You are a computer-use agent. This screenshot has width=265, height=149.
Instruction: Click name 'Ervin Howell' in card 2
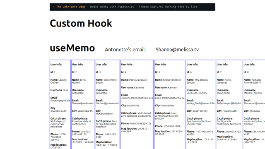coord(79,81)
